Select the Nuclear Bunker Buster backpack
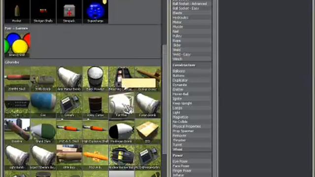The width and height of the screenshot is (315, 177). tap(122, 157)
